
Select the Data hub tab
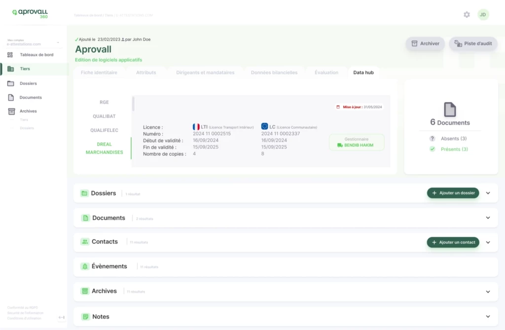click(x=363, y=73)
